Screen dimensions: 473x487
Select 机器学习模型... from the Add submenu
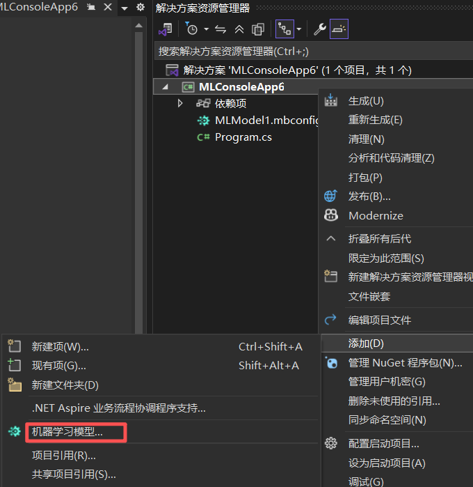(x=67, y=432)
